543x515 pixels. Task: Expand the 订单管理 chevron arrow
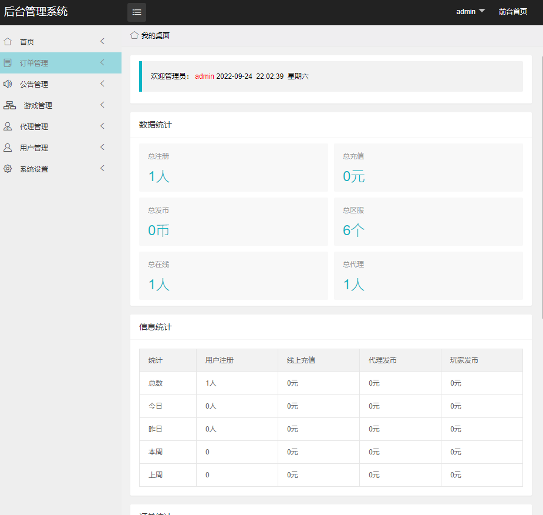click(102, 62)
